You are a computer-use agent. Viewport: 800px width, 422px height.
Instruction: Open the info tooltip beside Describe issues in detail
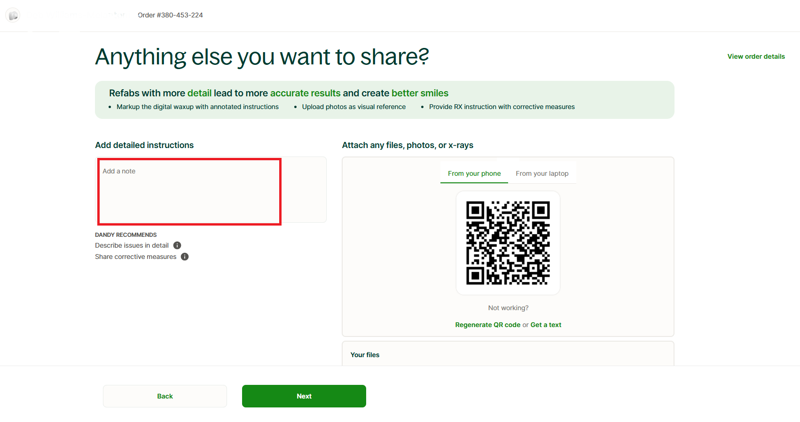tap(177, 245)
